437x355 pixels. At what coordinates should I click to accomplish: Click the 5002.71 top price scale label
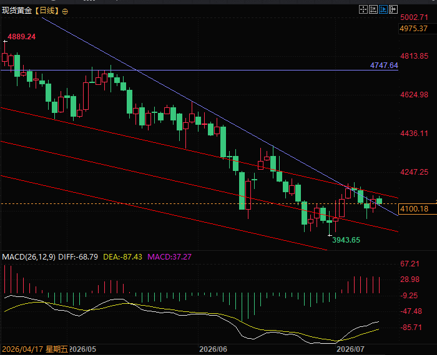pos(414,17)
